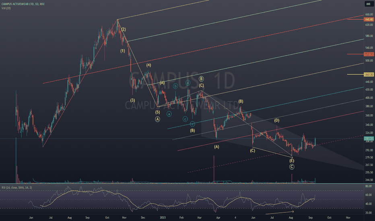Screen dimensions: 375x221
Task: Click 440.00 on the price axis
Action: pos(369,82)
